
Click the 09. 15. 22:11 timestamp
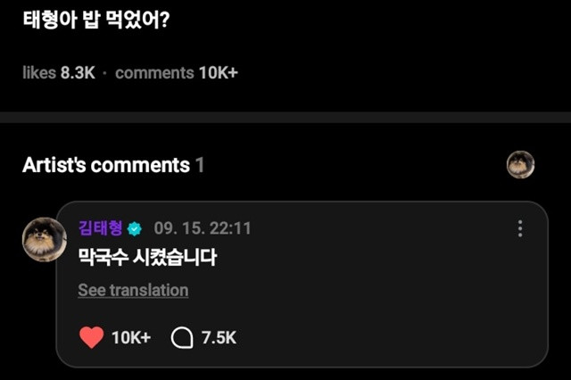203,228
